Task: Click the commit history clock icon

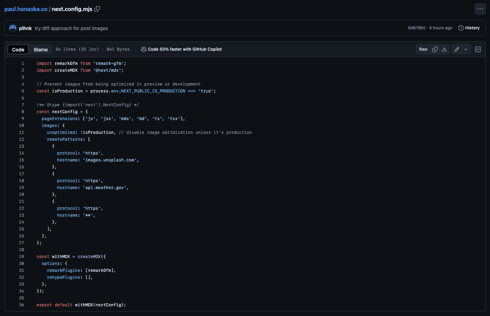Action: coord(461,28)
